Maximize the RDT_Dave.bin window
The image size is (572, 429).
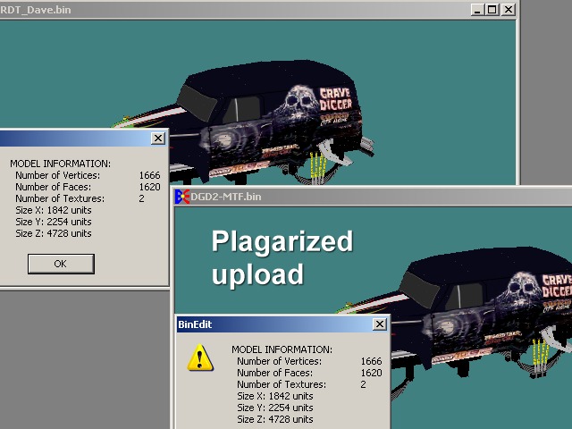pyautogui.click(x=492, y=10)
